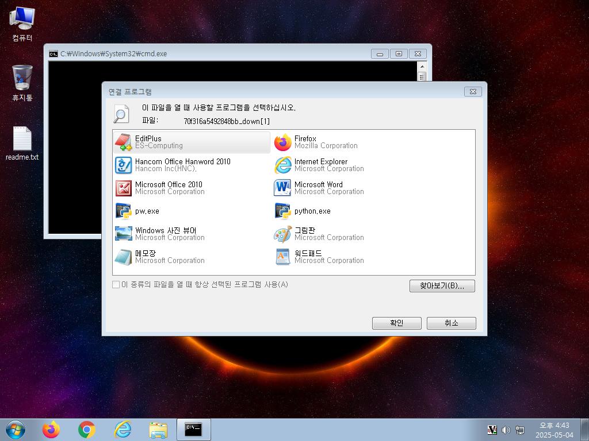Open File Explorer from the taskbar
Image resolution: width=589 pixels, height=441 pixels.
158,430
